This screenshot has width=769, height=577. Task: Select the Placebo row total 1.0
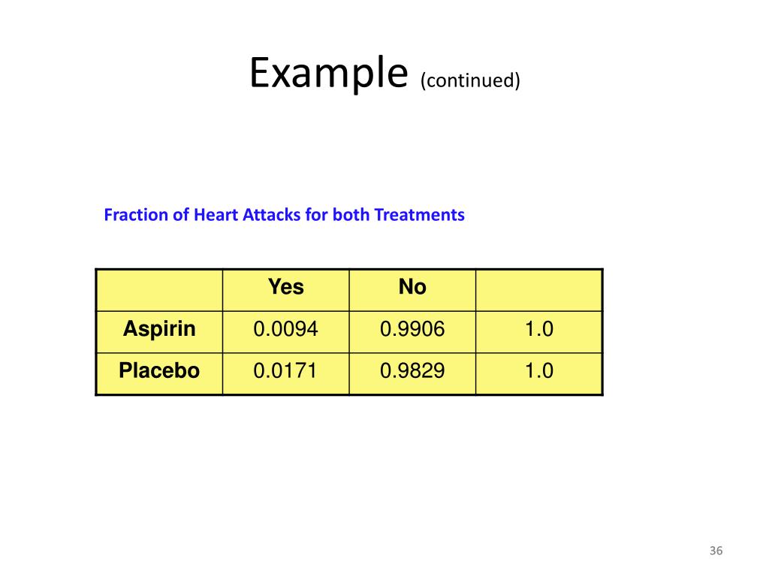coord(539,370)
